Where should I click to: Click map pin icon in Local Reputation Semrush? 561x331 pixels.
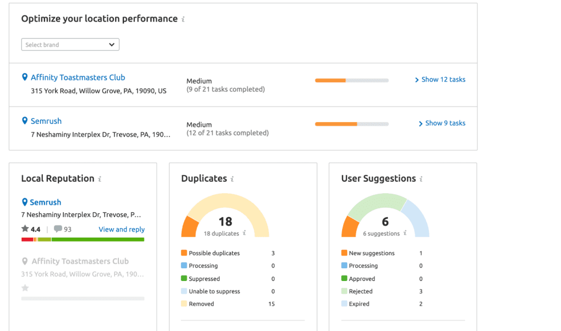24,202
